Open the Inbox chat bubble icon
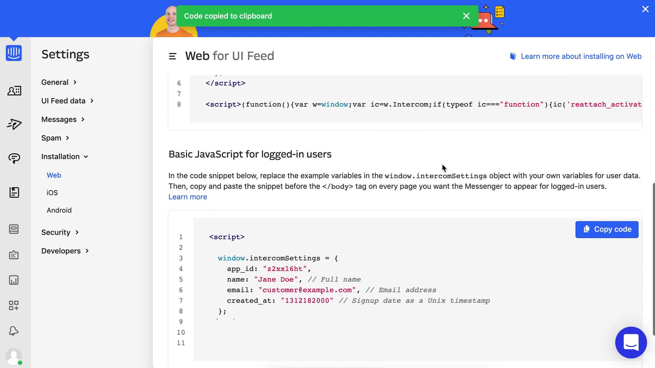 pyautogui.click(x=14, y=158)
